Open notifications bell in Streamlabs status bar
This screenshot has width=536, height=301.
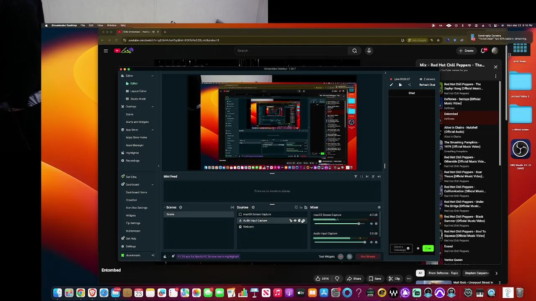(x=173, y=257)
